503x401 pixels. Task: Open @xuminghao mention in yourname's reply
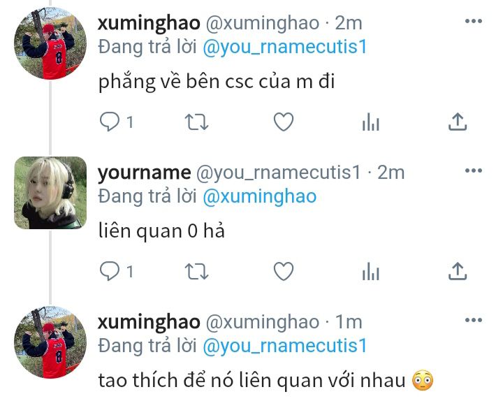click(x=260, y=196)
